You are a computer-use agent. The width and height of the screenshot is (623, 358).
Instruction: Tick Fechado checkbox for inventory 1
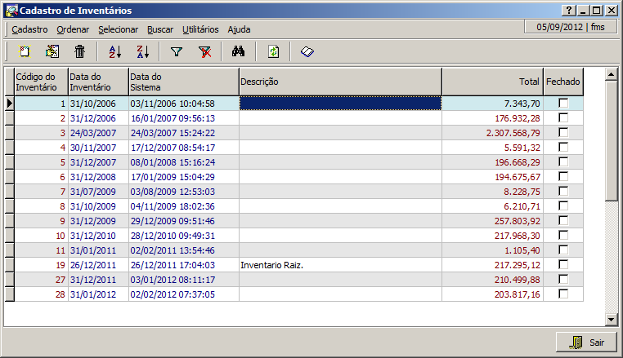point(563,104)
